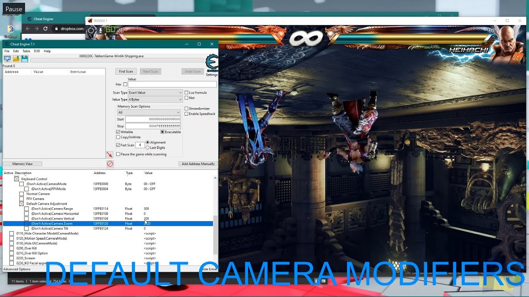Open the process list icon in Cheat Engine
This screenshot has height=297, width=529.
[x=7, y=59]
